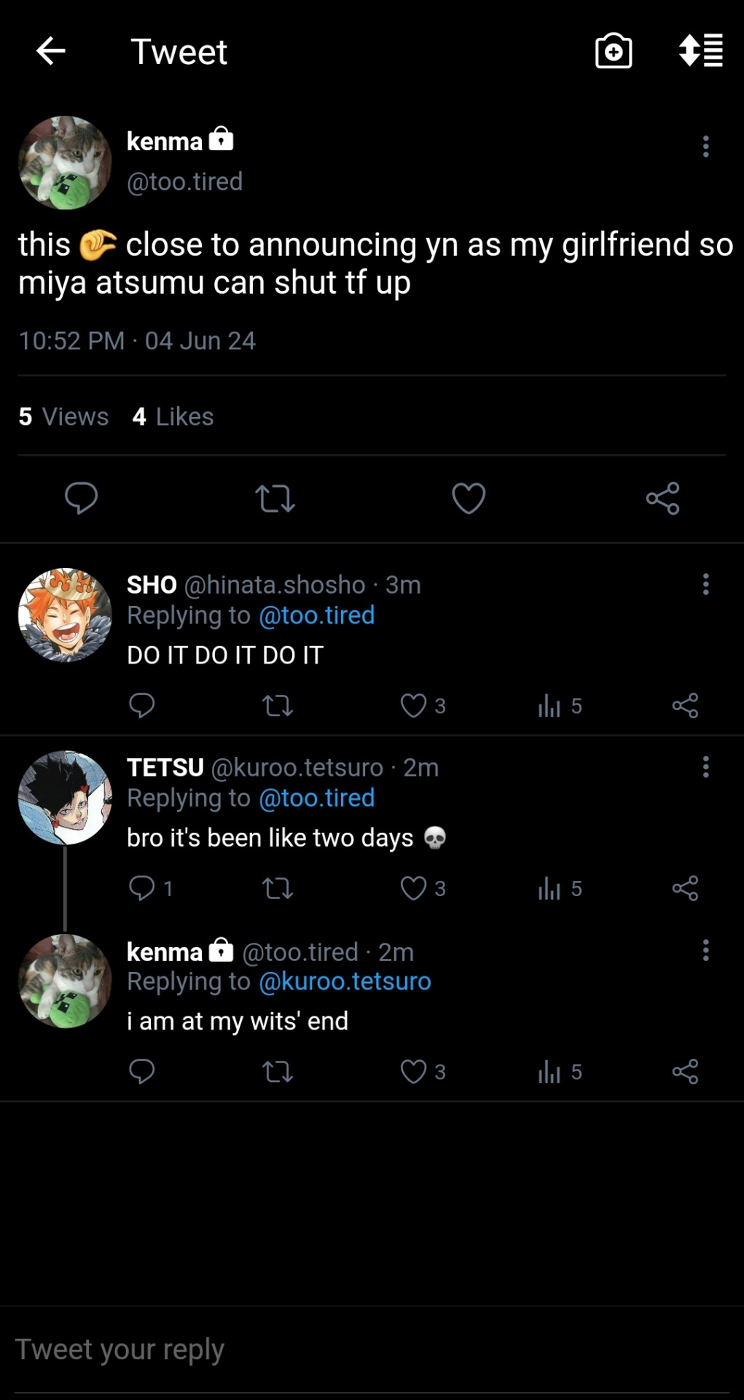Like kenma's "wits' end" reply

point(414,1071)
